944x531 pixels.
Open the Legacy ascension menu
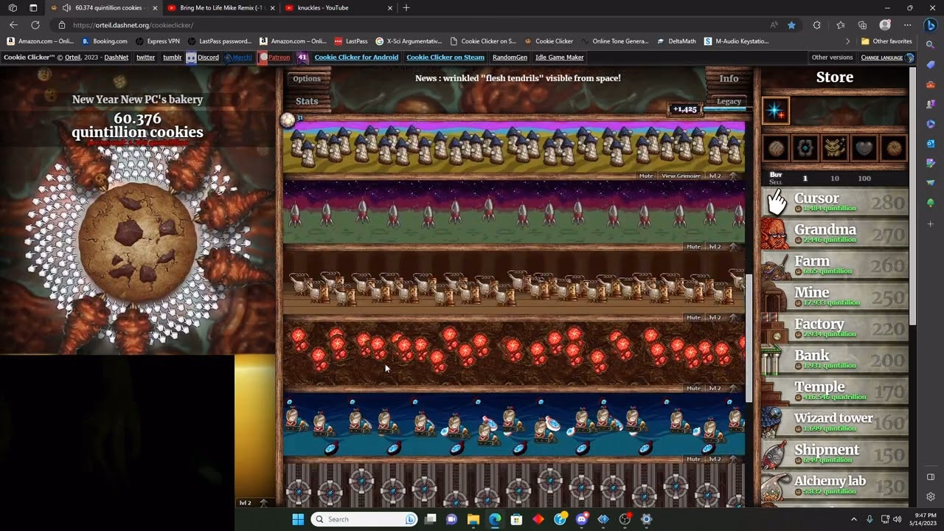729,102
